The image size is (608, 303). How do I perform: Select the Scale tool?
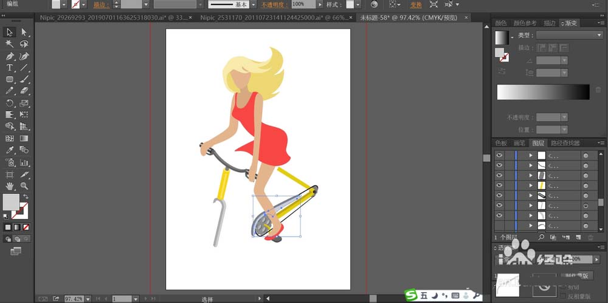[x=24, y=103]
